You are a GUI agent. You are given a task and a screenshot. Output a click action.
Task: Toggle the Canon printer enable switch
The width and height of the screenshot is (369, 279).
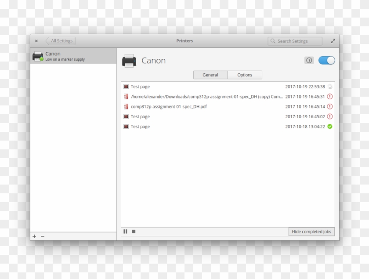point(327,60)
